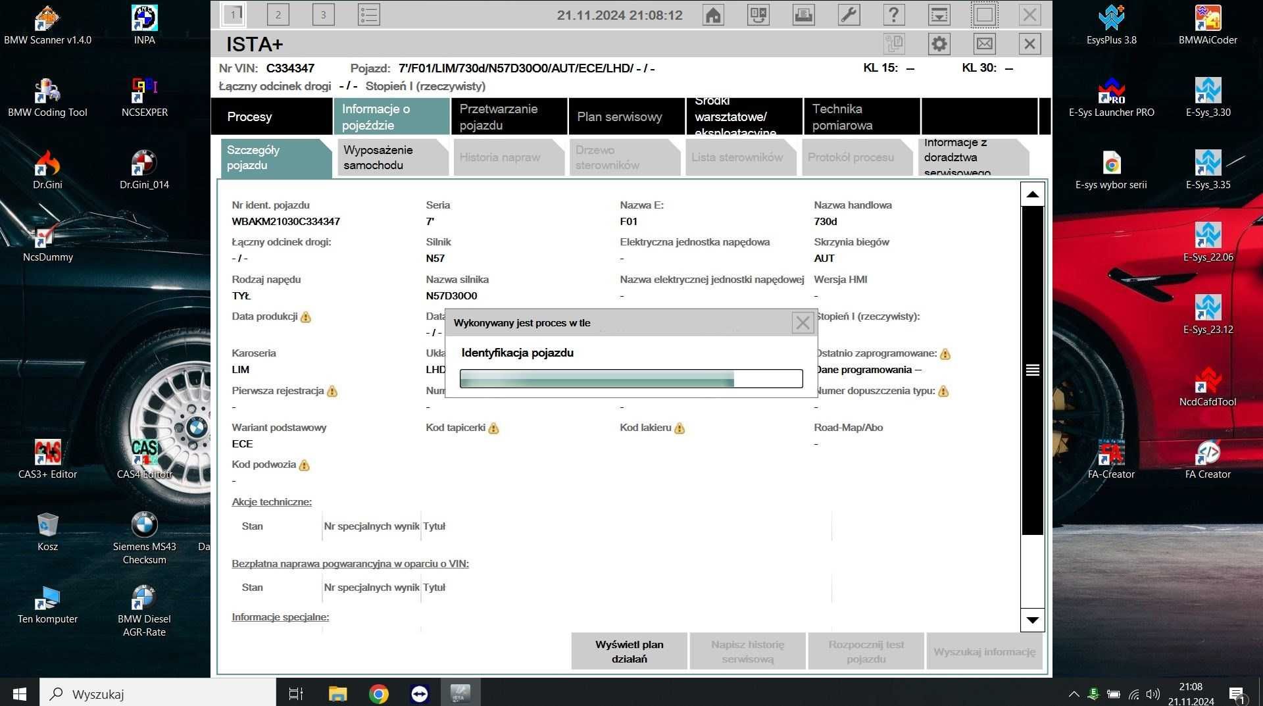Click Akcje techniczne heading link

(x=272, y=501)
